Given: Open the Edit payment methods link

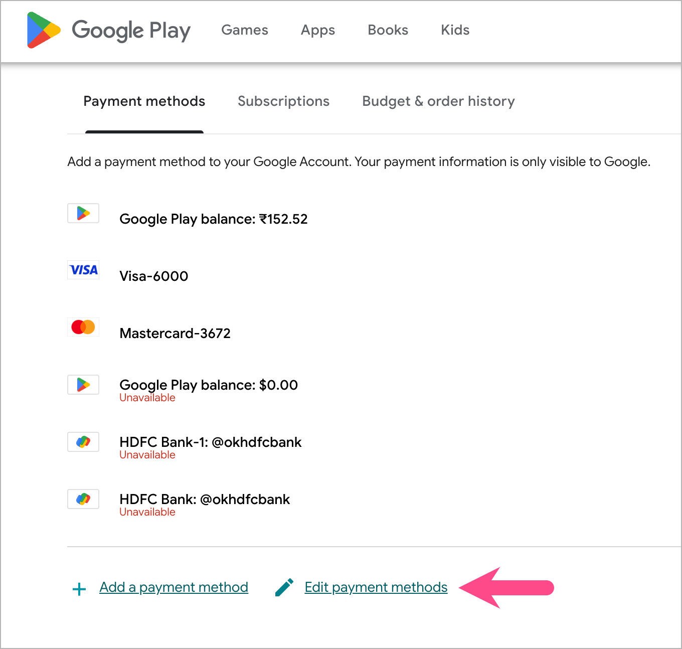Looking at the screenshot, I should point(376,587).
